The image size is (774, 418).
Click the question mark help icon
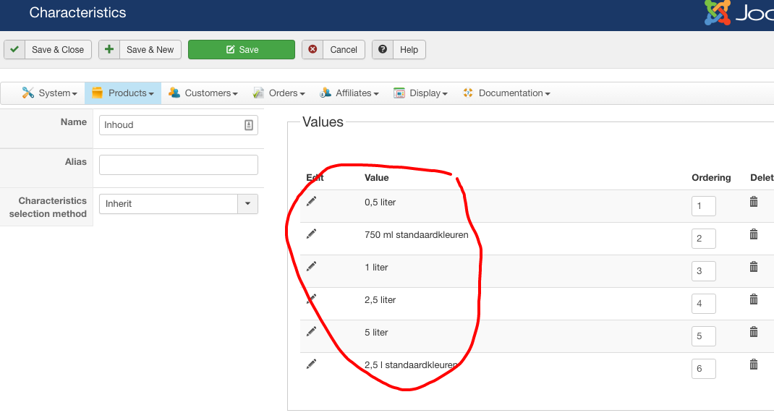[383, 49]
